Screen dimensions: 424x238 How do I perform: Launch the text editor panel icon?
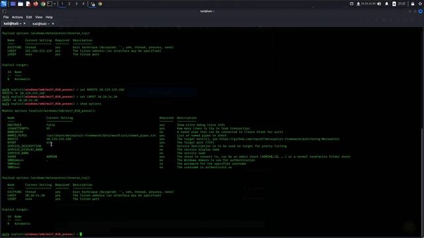click(28, 4)
